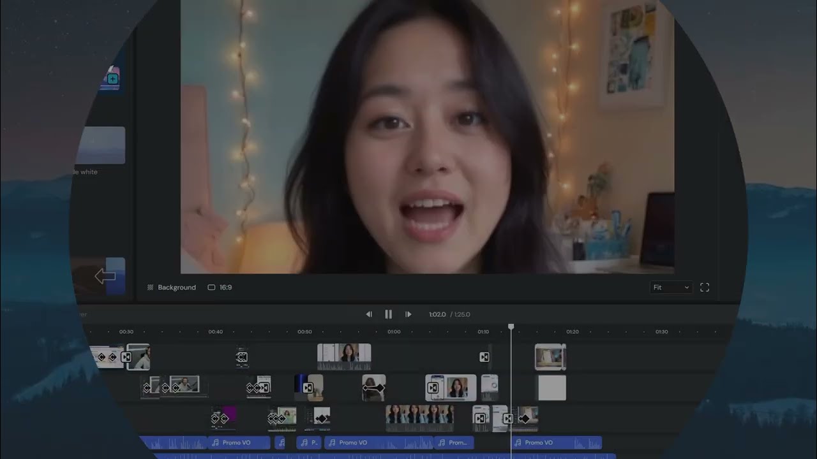Click transition icon on top track near 00:30

(126, 358)
